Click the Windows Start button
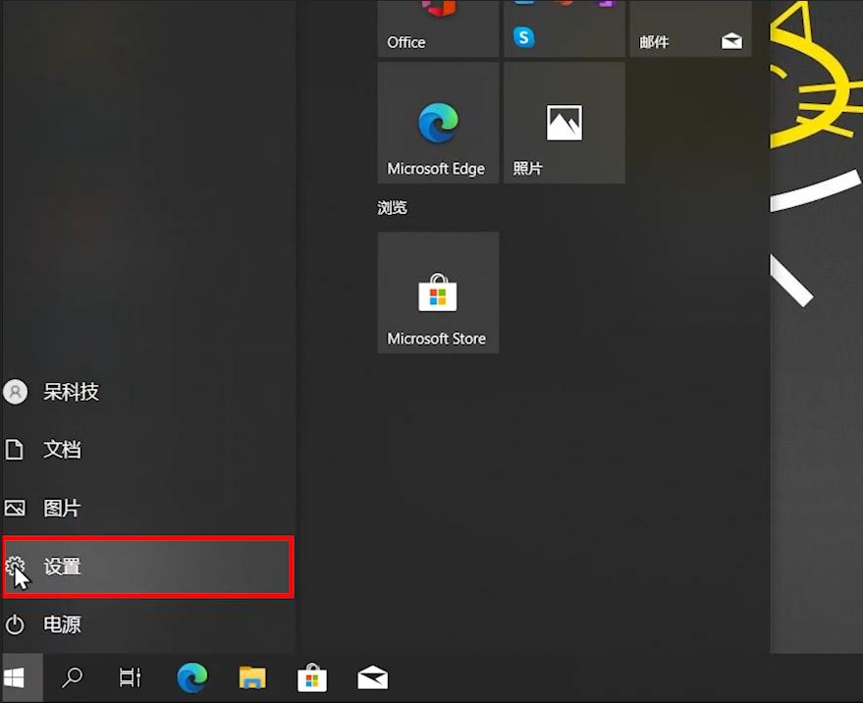863x703 pixels. pos(15,677)
